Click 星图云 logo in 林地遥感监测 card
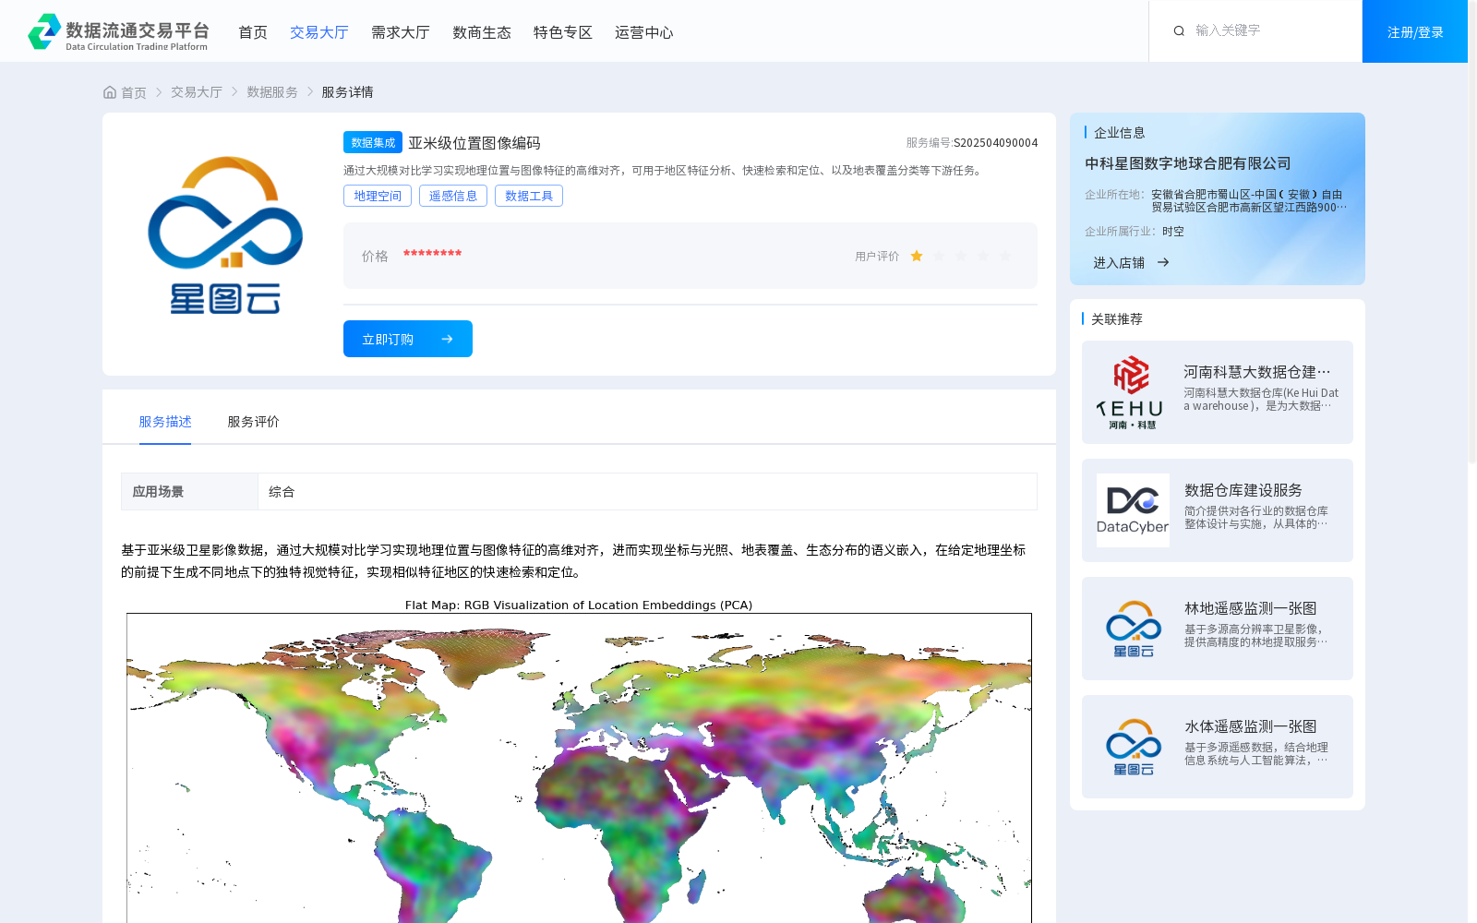Screen dimensions: 1477x923 click(x=1133, y=629)
